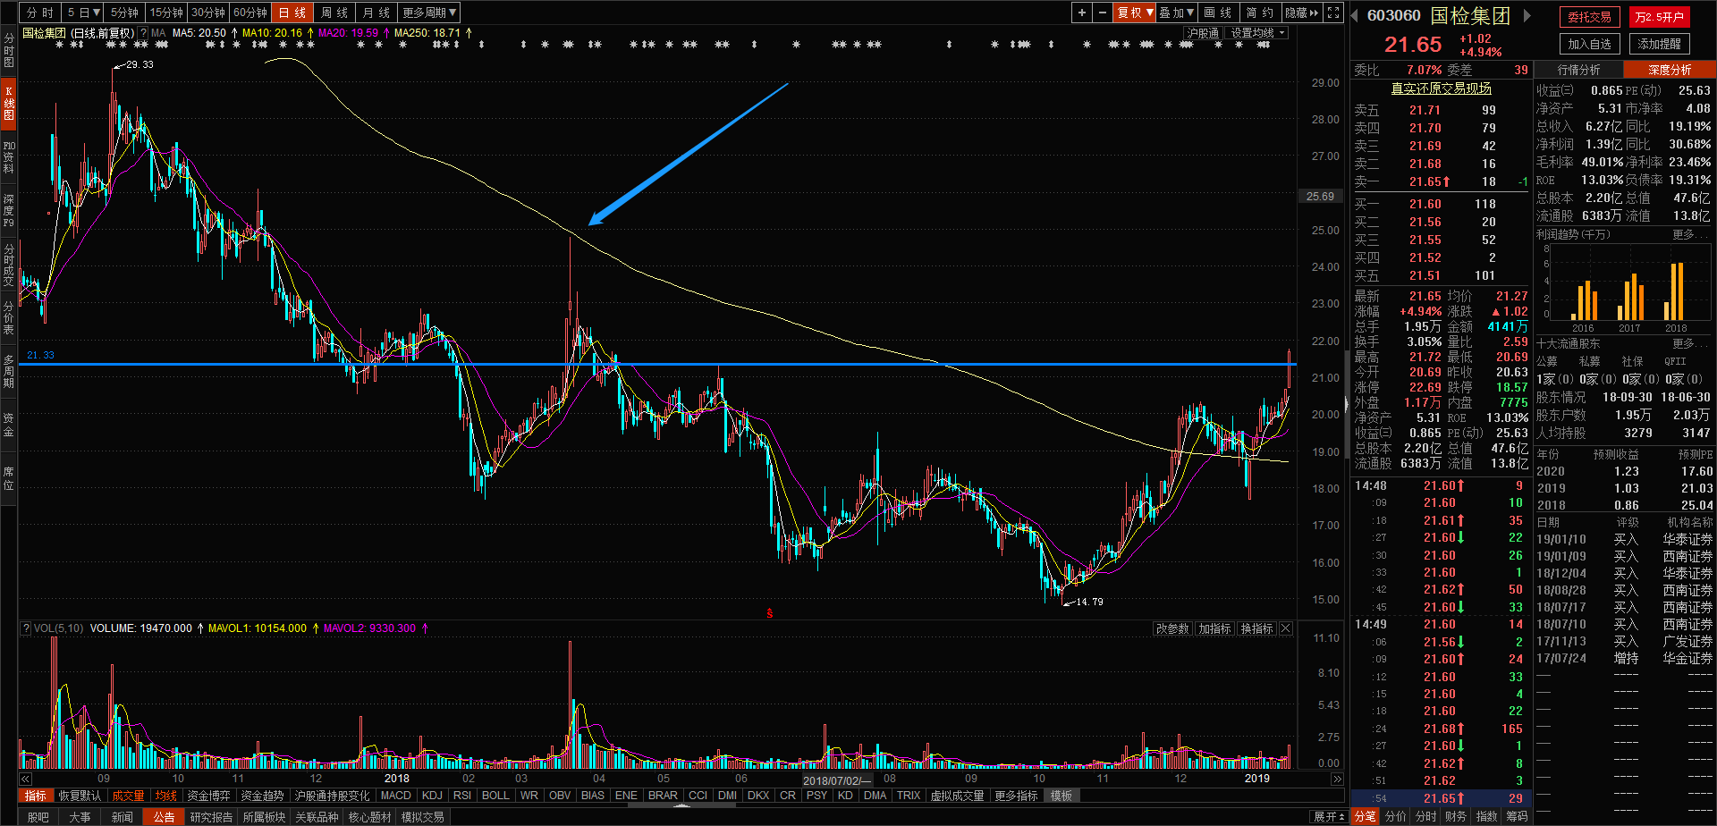
Task: Open 多周期 in left sidebar
Action: pyautogui.click(x=8, y=371)
